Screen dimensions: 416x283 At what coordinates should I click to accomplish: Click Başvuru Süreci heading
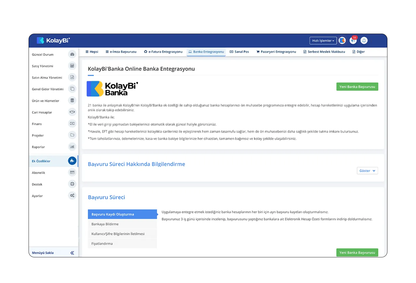[106, 197]
